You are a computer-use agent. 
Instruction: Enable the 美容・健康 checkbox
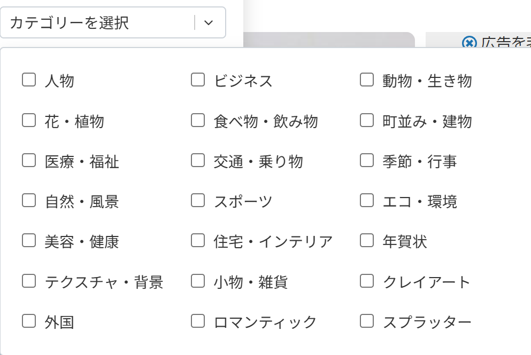[29, 240]
